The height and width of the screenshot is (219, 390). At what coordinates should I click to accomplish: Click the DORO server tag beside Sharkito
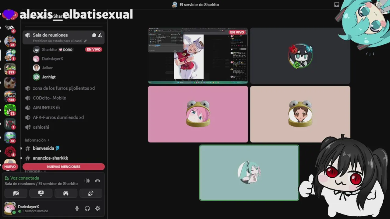(x=66, y=50)
